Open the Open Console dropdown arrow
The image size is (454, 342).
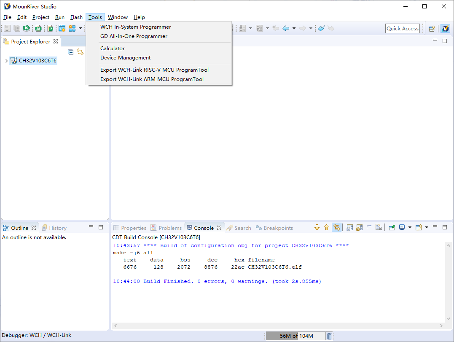[427, 227]
